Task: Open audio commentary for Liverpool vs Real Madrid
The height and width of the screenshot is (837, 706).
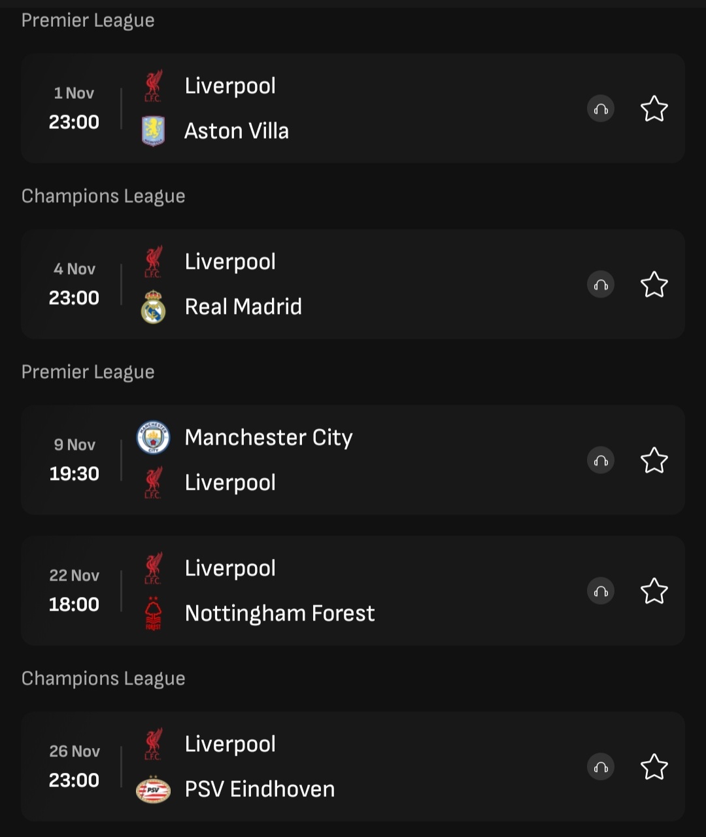Action: (x=601, y=284)
